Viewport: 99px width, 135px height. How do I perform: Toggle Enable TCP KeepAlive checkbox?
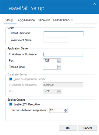pyautogui.click(x=11, y=104)
